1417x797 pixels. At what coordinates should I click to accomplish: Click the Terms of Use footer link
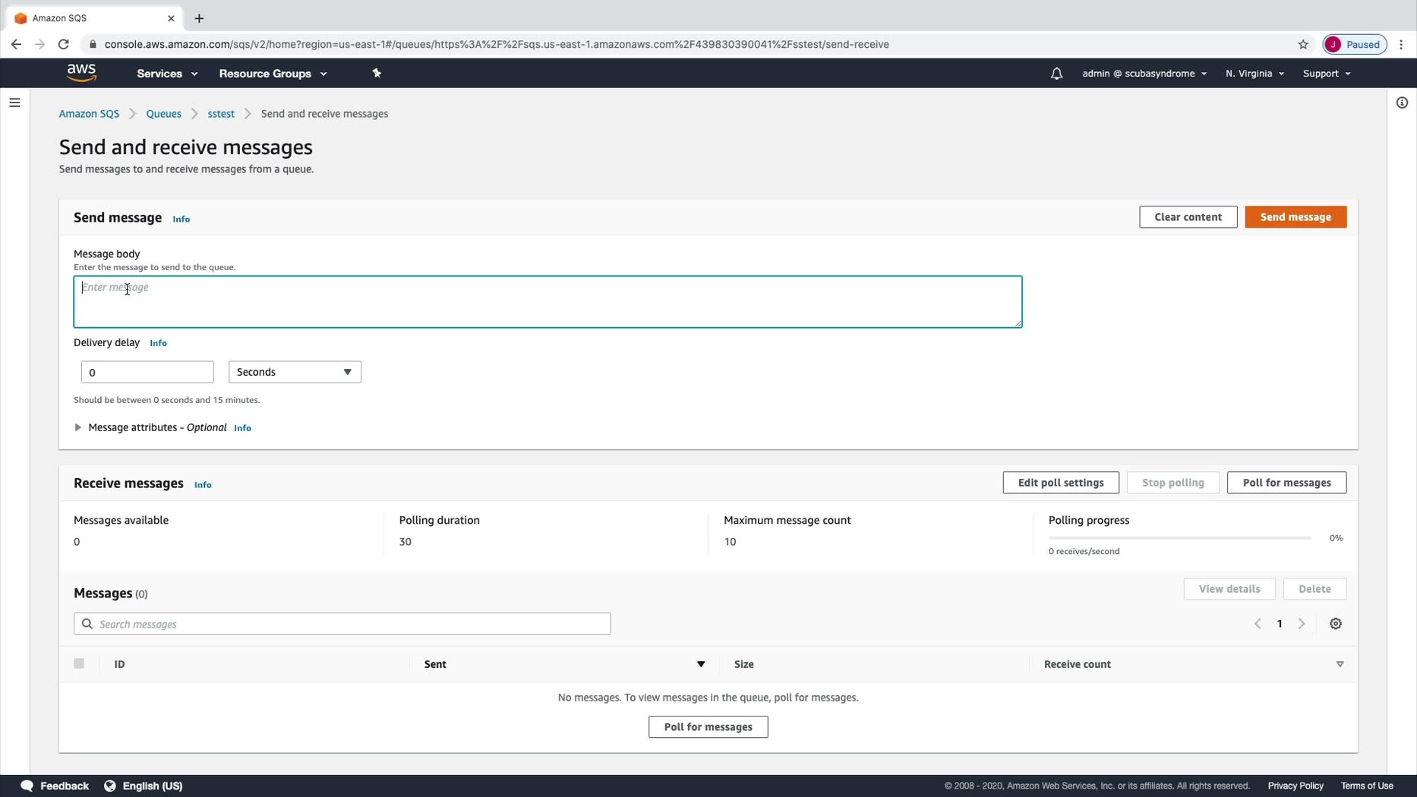(x=1366, y=786)
